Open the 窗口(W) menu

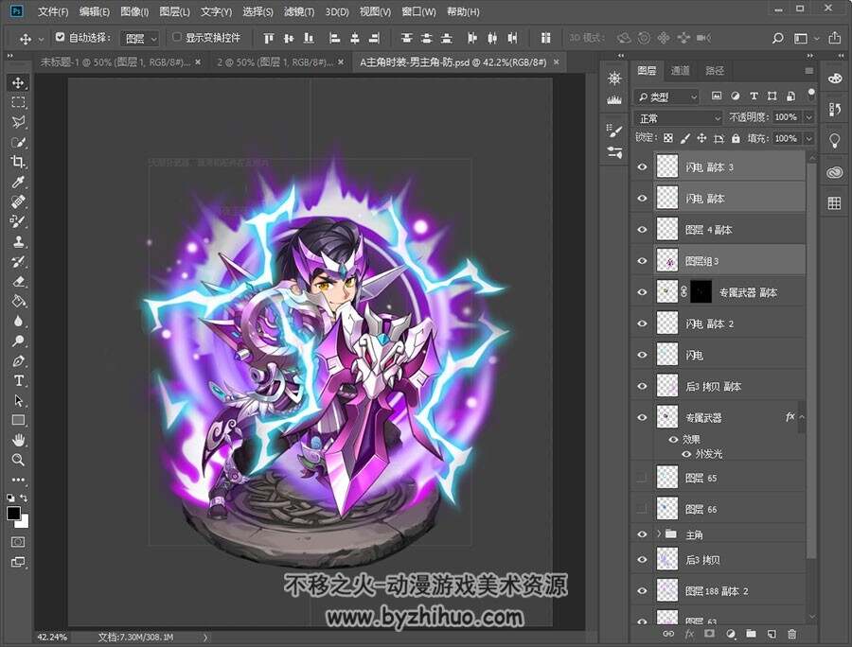(418, 11)
